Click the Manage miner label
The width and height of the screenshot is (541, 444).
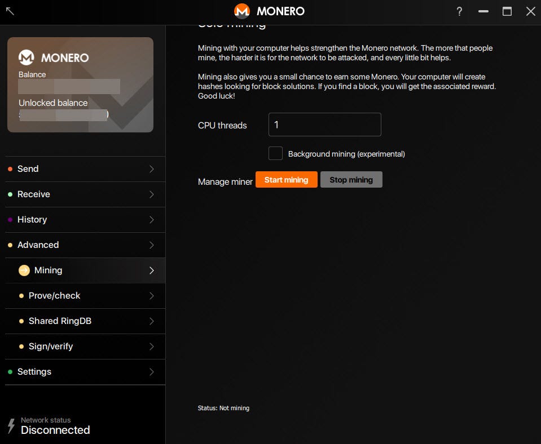(x=225, y=181)
